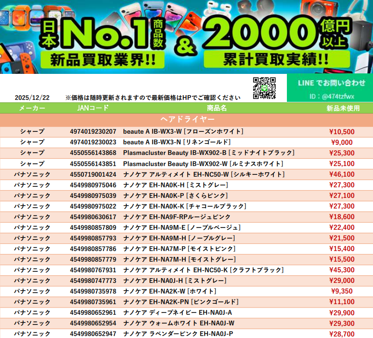
Task: Click product EH-NA9M-H ノーブルグレー
Action: 179,238
